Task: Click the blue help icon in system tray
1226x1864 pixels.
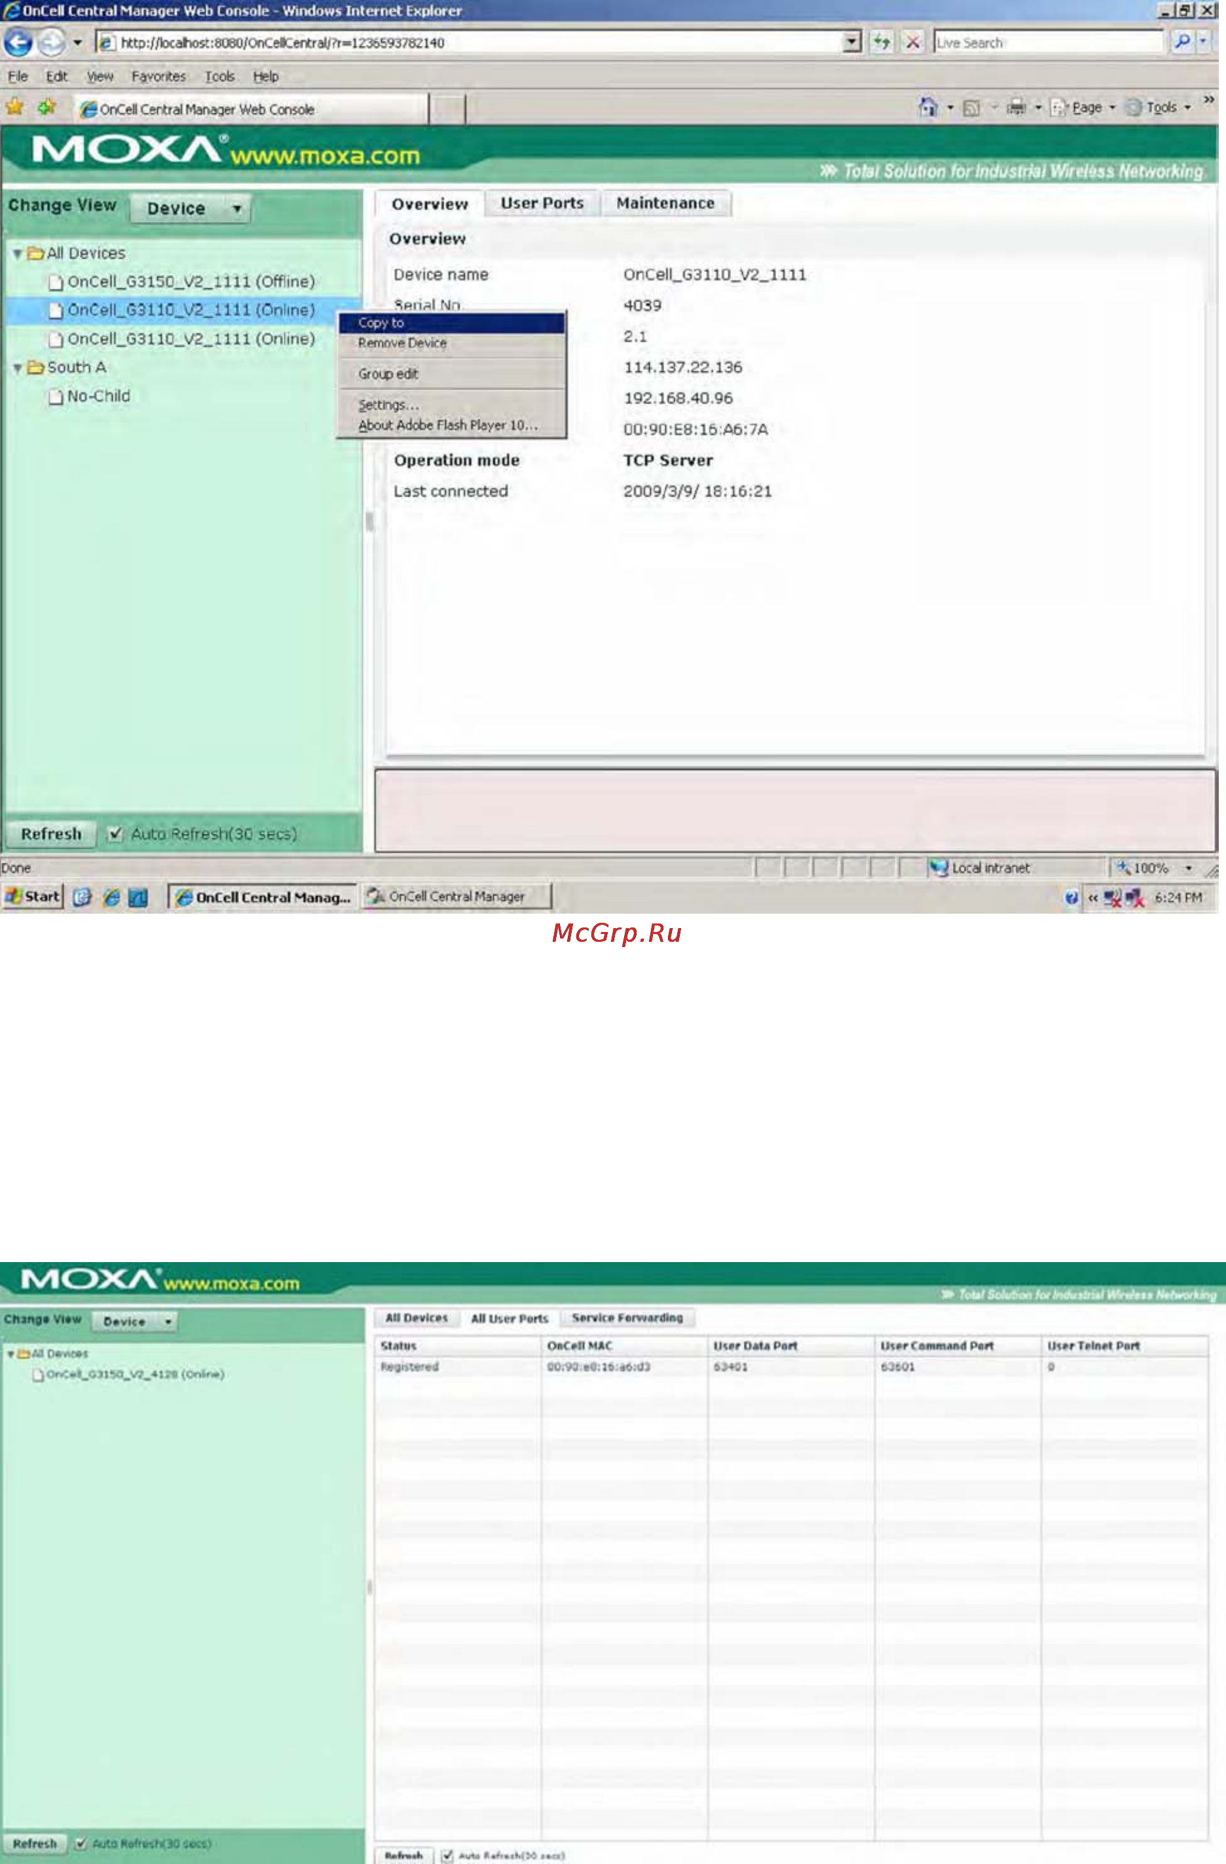Action: tap(1071, 897)
